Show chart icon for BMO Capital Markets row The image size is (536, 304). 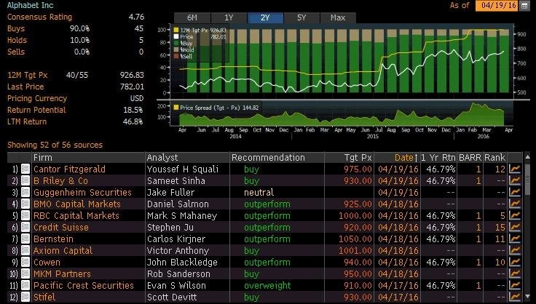(514, 204)
